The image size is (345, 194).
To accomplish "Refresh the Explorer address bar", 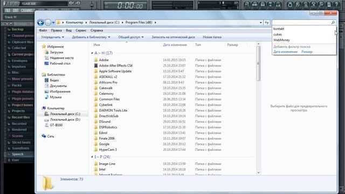I will pos(267,23).
